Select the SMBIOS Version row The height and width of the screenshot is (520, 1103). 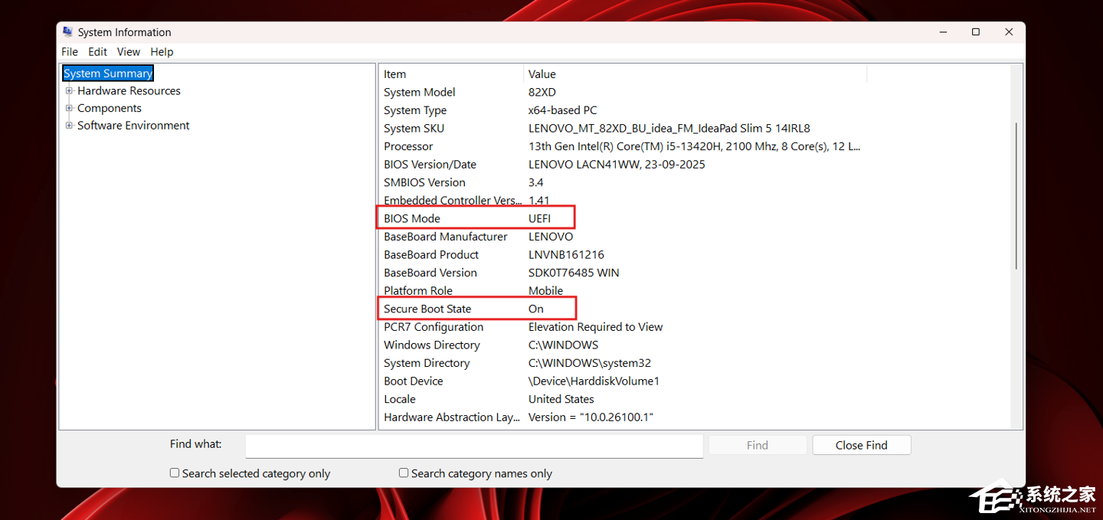click(x=623, y=182)
